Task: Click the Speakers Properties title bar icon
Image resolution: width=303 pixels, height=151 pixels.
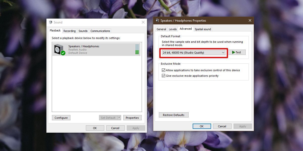Action: coord(157,20)
